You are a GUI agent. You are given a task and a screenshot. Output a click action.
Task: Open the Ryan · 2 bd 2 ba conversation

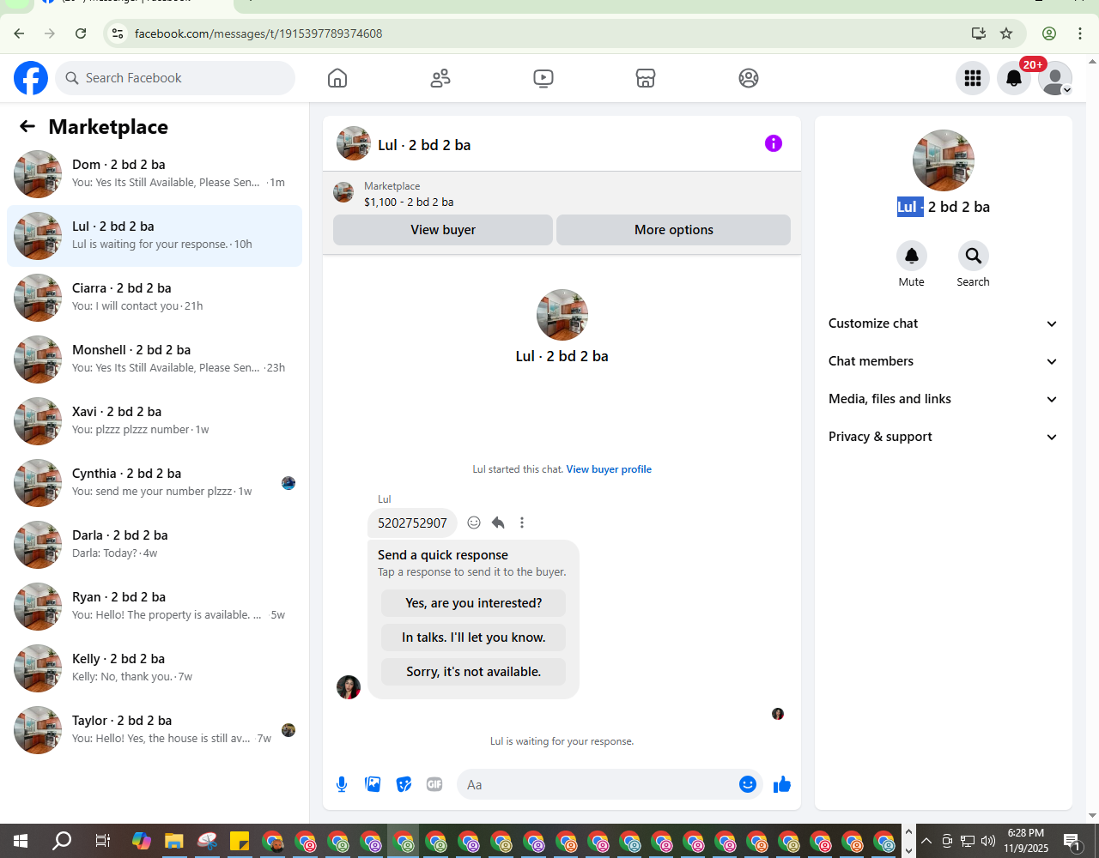(155, 607)
